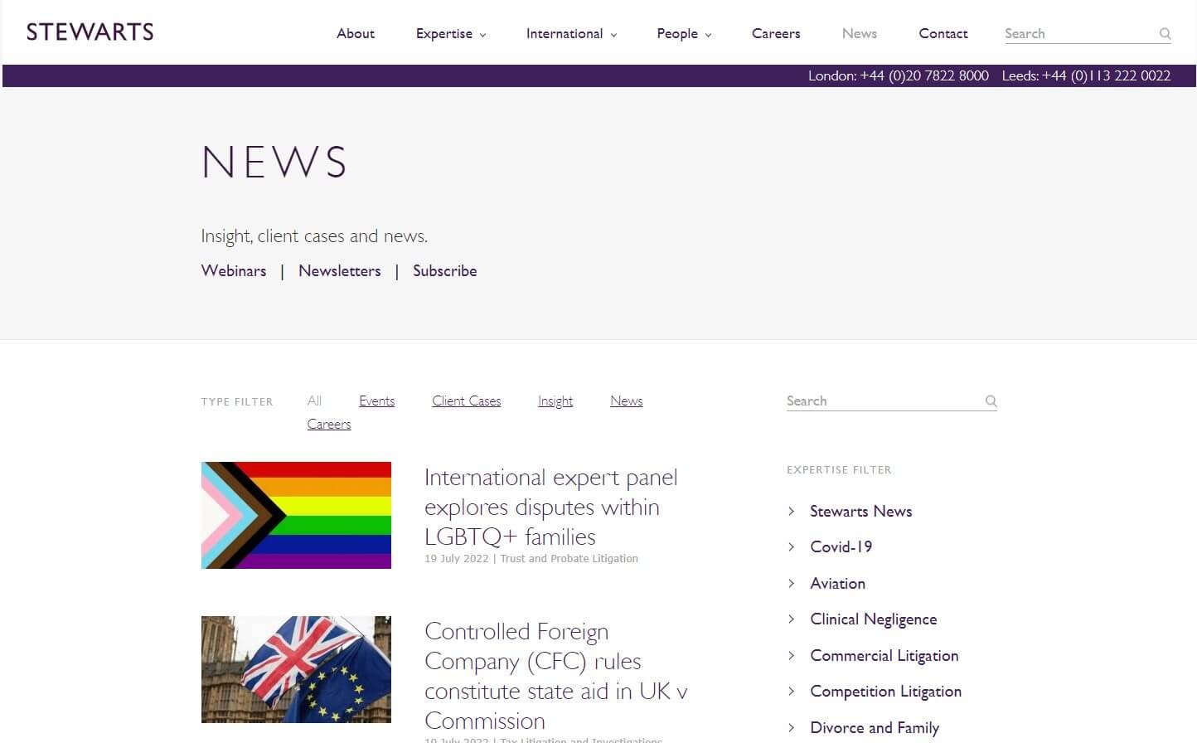Expand the Expertise dropdown menu
This screenshot has height=743, width=1197.
pos(451,33)
